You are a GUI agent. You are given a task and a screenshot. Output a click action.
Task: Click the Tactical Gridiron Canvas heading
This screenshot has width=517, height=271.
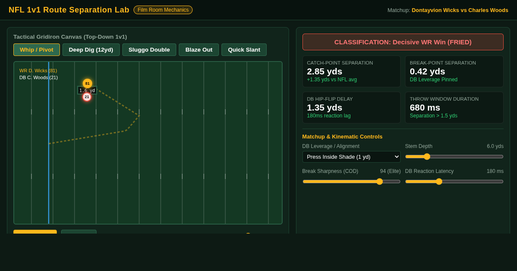click(x=70, y=37)
